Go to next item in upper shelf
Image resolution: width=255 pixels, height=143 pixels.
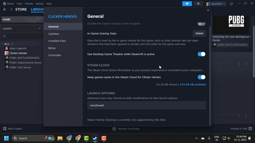pyautogui.click(x=246, y=63)
